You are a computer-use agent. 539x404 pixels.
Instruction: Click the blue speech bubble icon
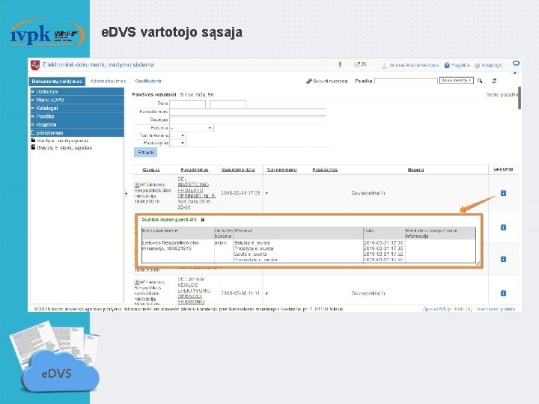click(x=516, y=64)
